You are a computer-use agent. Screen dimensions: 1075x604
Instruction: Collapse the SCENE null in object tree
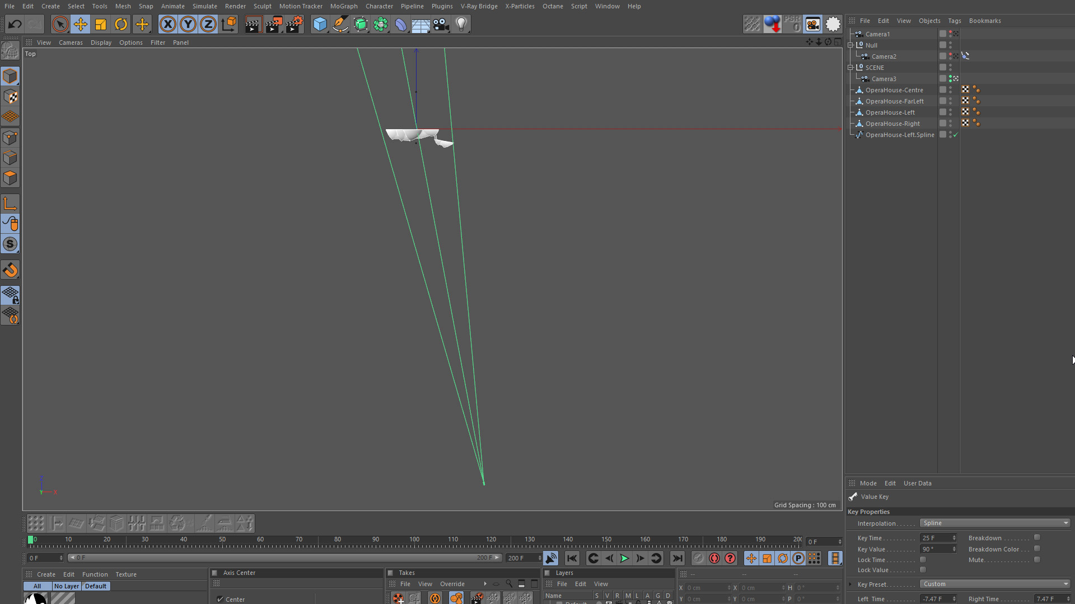[850, 68]
